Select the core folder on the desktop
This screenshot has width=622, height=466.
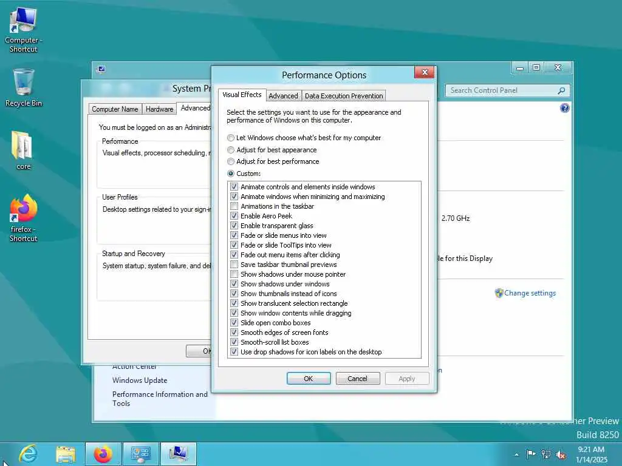pyautogui.click(x=23, y=150)
